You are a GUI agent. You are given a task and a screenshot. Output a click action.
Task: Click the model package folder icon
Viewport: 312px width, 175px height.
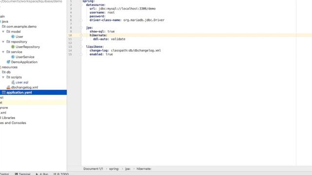click(8, 32)
